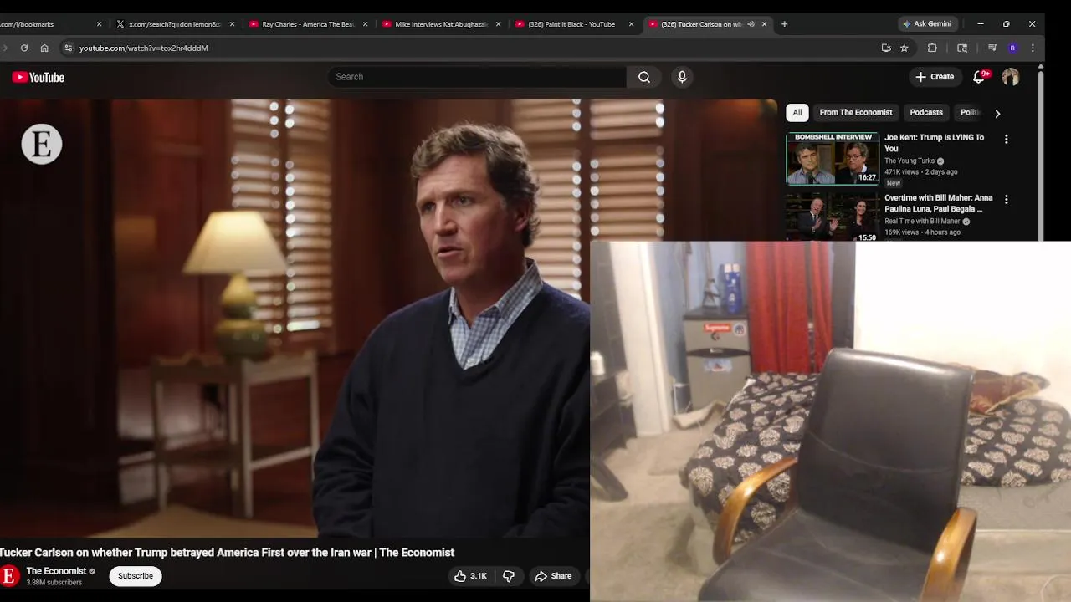The width and height of the screenshot is (1071, 602).
Task: Start voice search with the microphone icon
Action: 682,77
